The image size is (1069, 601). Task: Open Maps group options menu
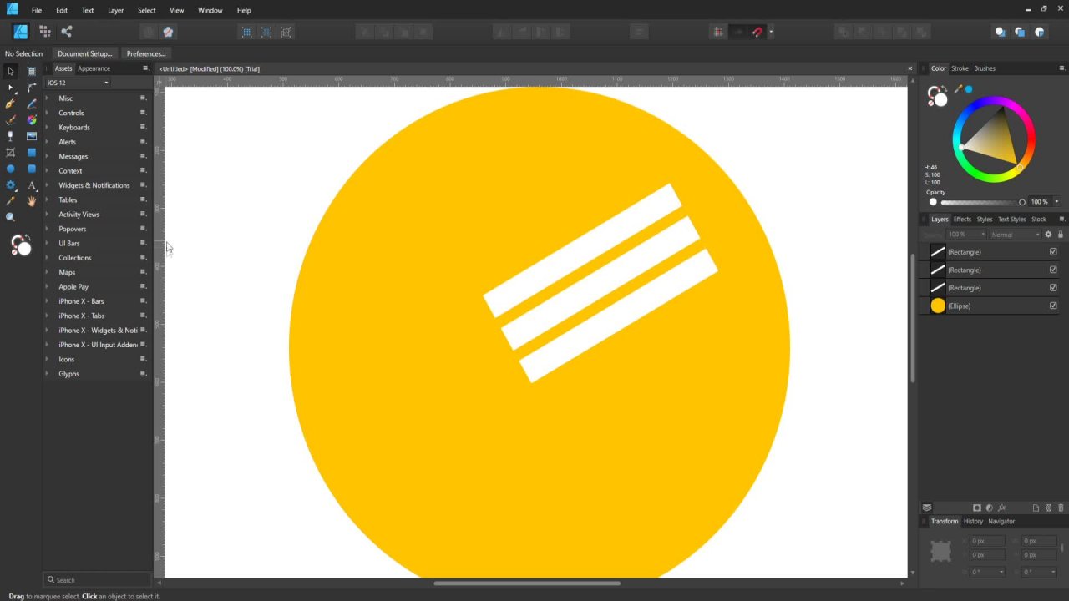coord(143,272)
